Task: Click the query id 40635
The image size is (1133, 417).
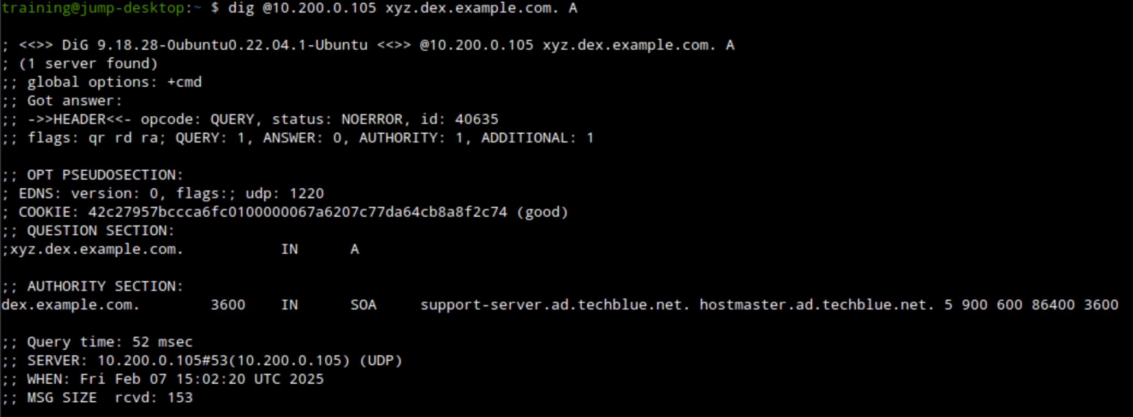Action: pos(476,120)
